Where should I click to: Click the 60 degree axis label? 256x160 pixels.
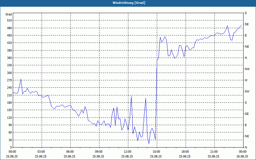click(x=10, y=132)
